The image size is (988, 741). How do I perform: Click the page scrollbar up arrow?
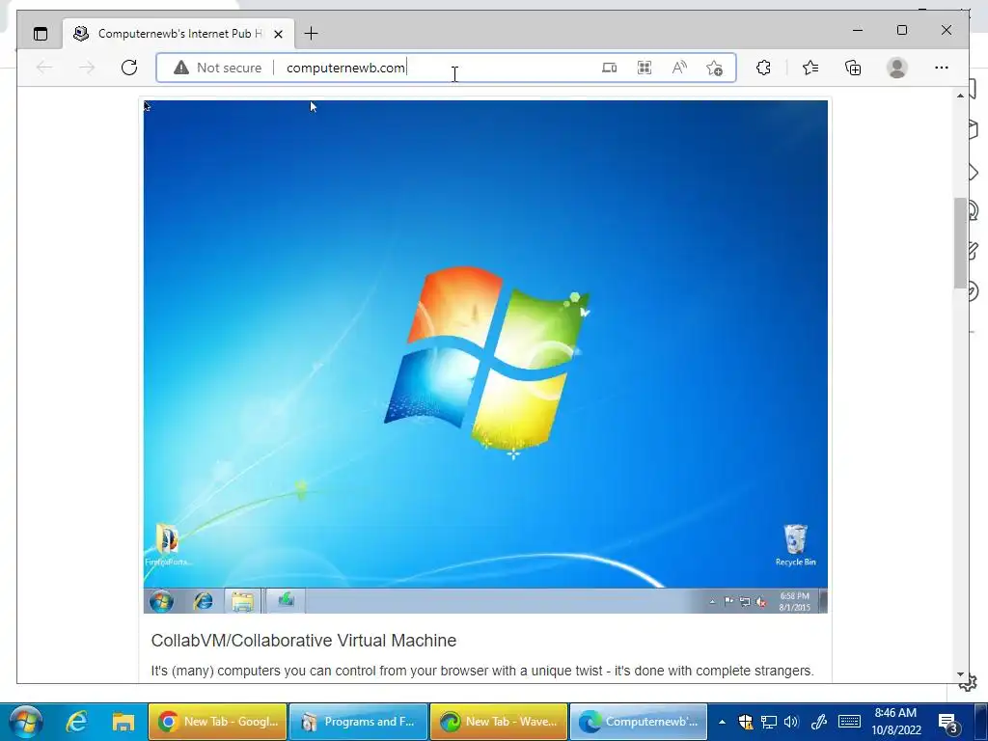[x=960, y=96]
